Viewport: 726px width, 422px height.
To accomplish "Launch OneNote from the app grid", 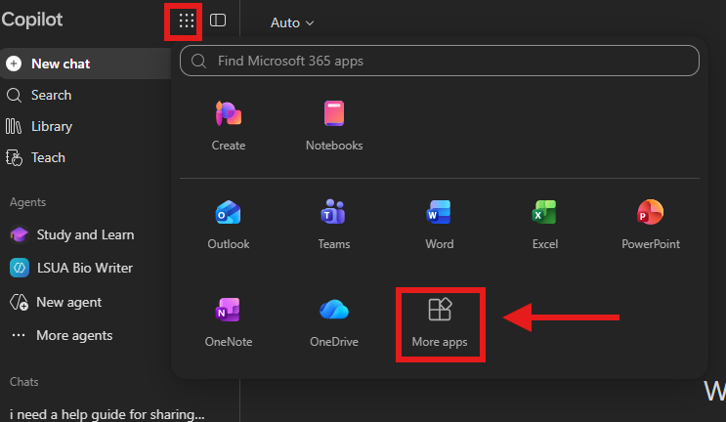I will (x=229, y=322).
